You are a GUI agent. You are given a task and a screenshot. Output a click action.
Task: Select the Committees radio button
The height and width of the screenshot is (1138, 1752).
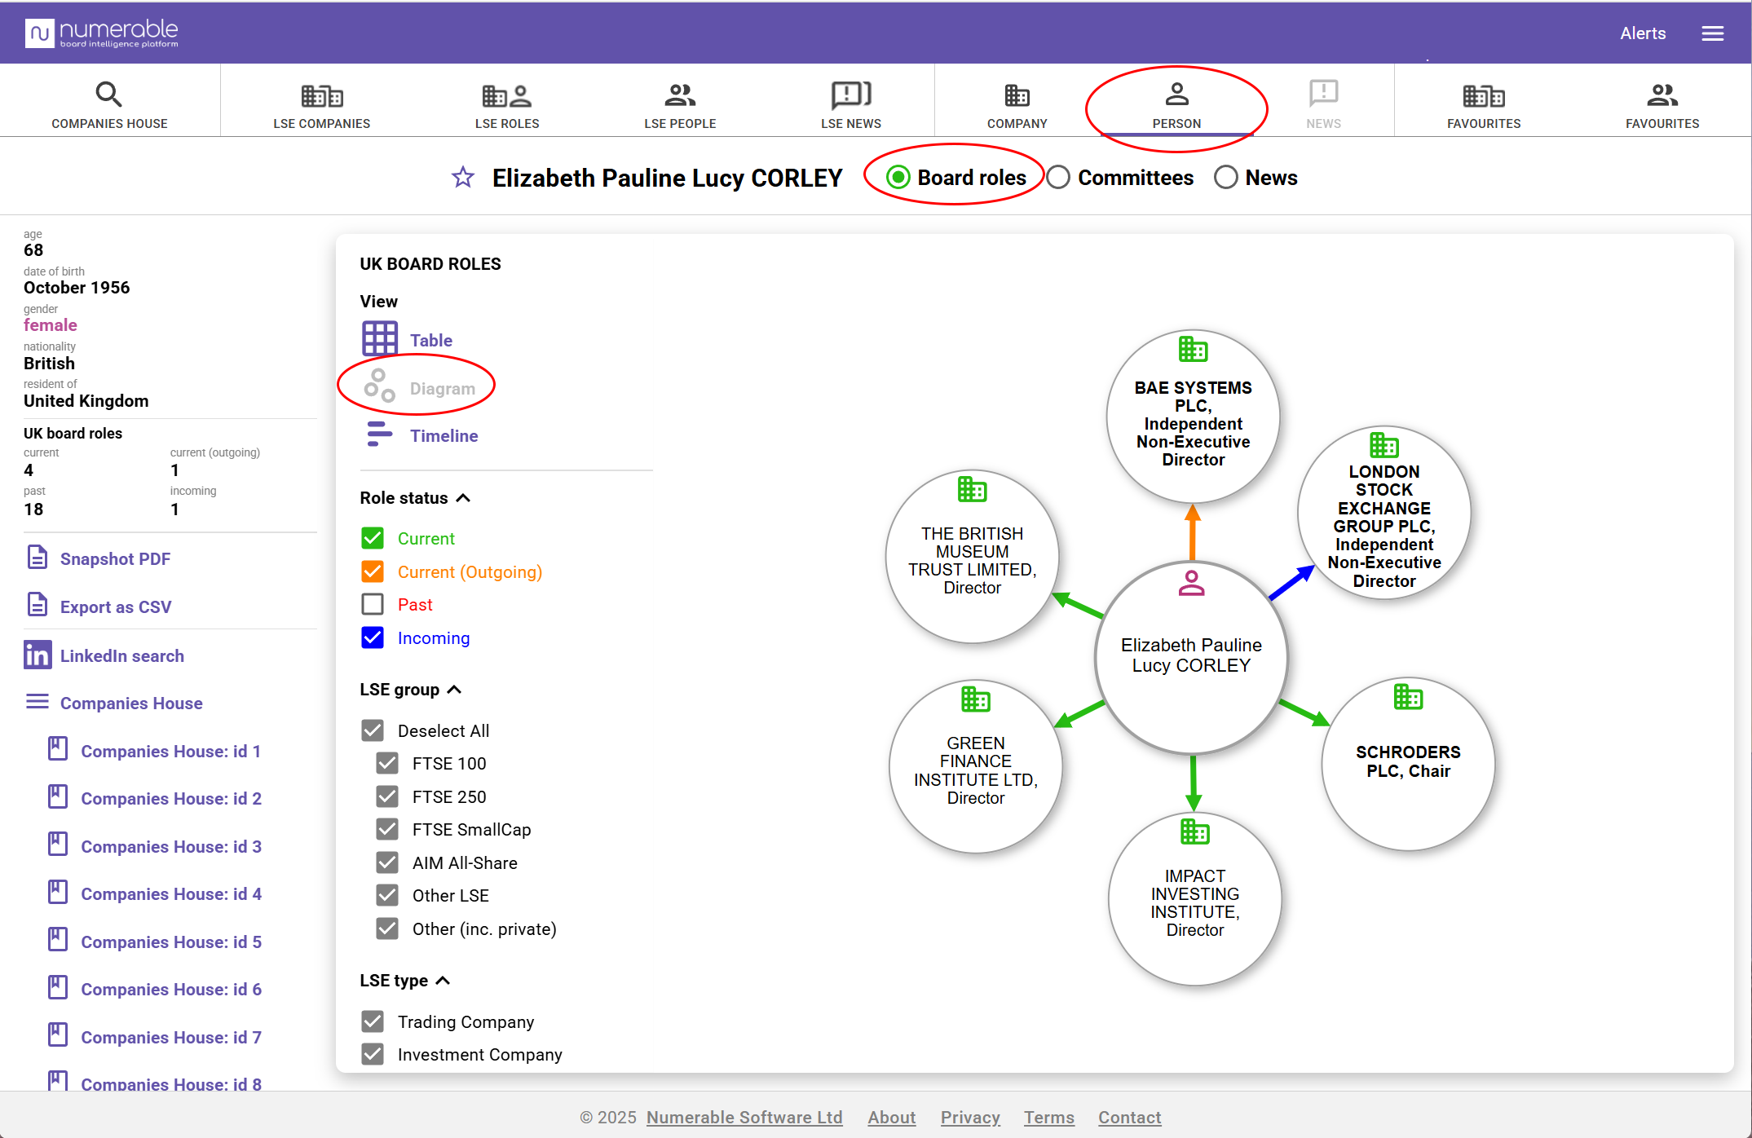(1058, 177)
